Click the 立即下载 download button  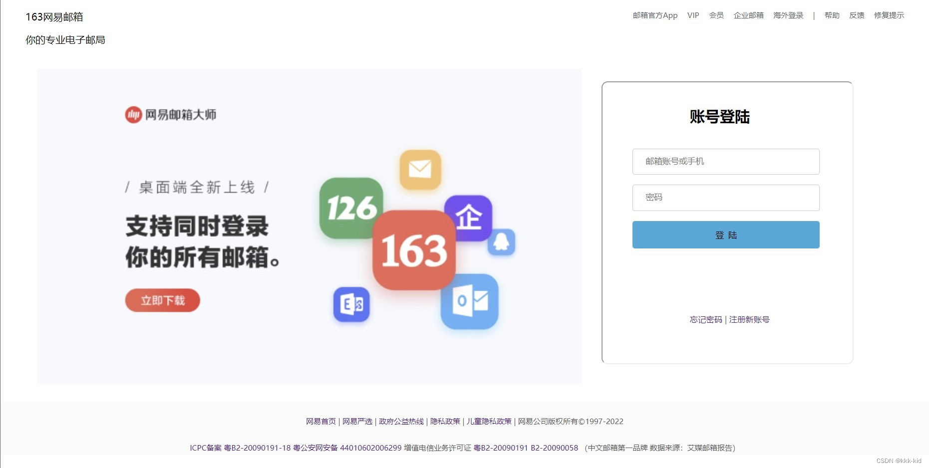pos(163,300)
